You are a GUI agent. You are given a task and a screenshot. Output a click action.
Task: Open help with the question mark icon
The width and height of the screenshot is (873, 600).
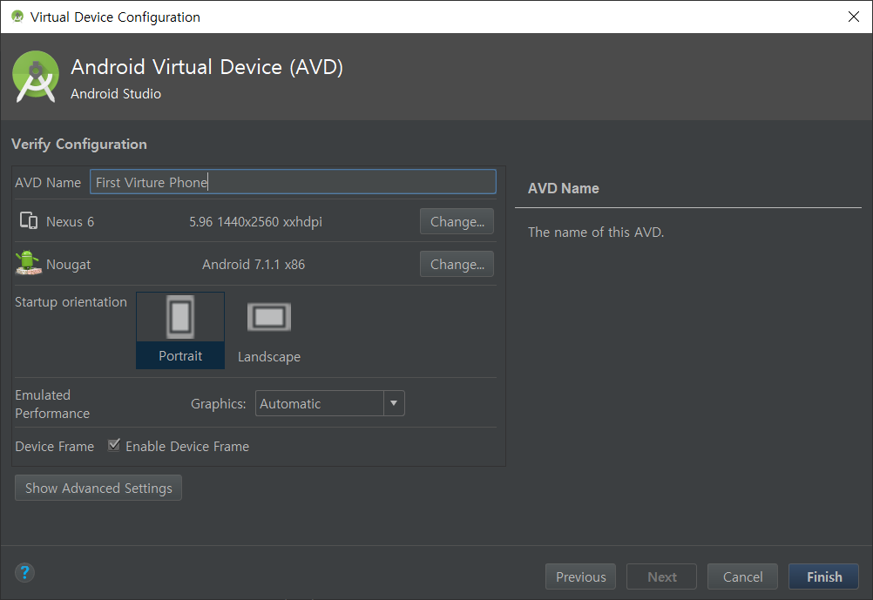click(x=24, y=572)
